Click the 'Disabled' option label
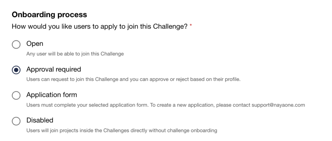Screen dimensions: 332x141 point(40,120)
